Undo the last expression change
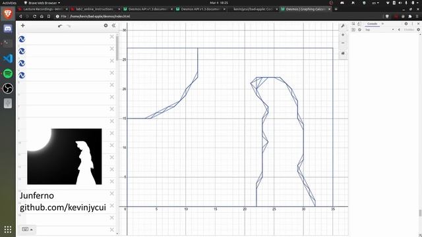This screenshot has height=237, width=422. pyautogui.click(x=60, y=26)
